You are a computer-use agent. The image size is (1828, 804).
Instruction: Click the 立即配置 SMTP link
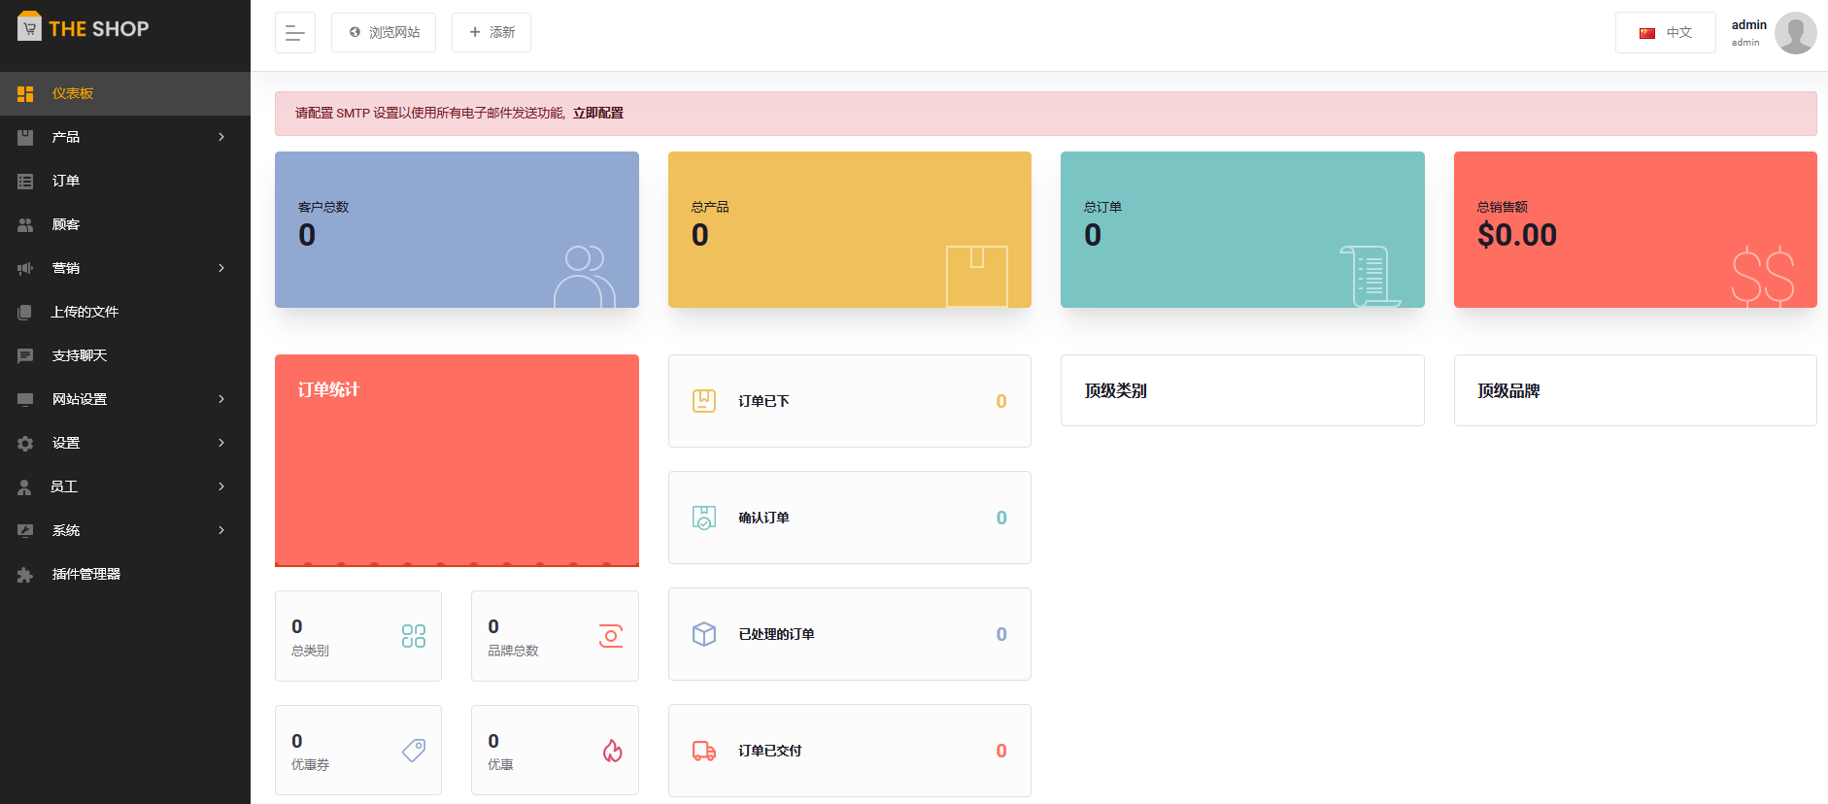(x=597, y=114)
